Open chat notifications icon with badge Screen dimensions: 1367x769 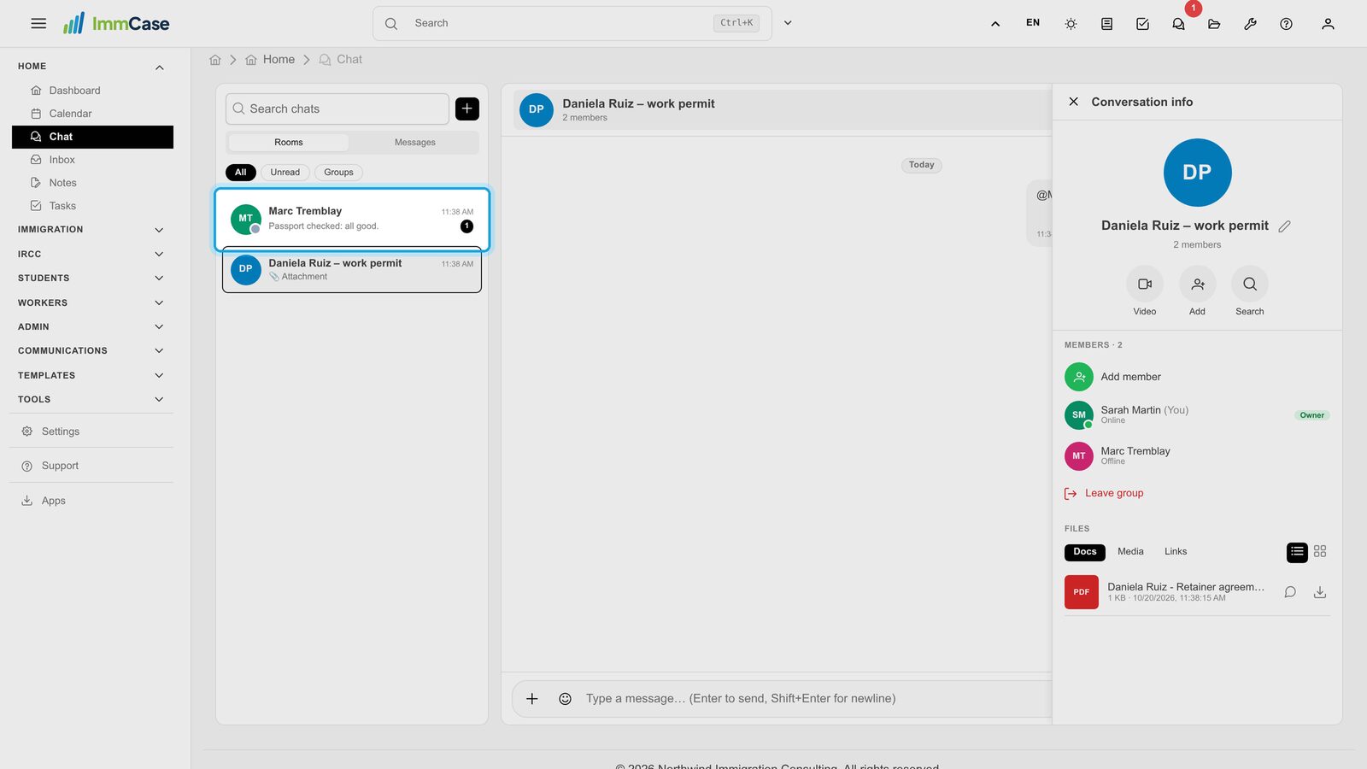pos(1178,24)
